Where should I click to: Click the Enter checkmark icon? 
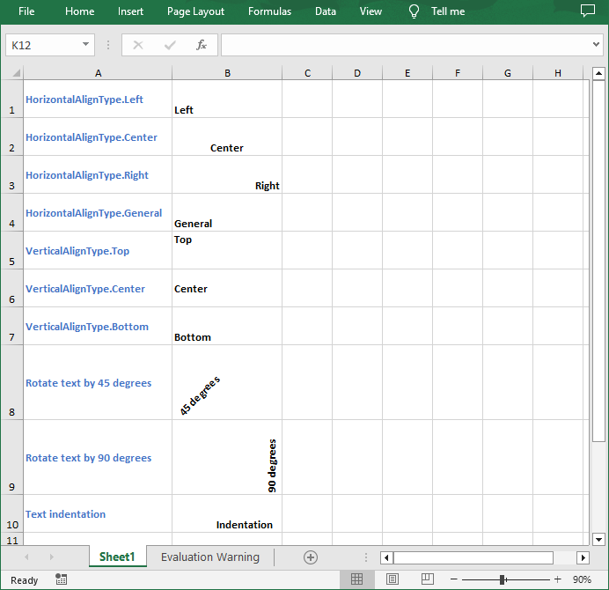click(x=170, y=45)
